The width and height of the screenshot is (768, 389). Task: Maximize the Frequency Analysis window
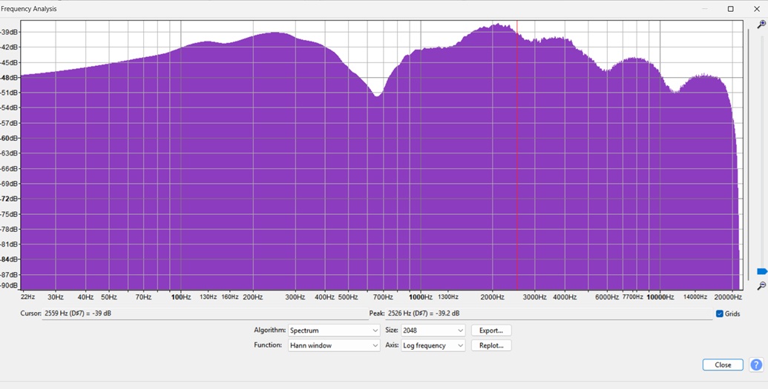(730, 9)
